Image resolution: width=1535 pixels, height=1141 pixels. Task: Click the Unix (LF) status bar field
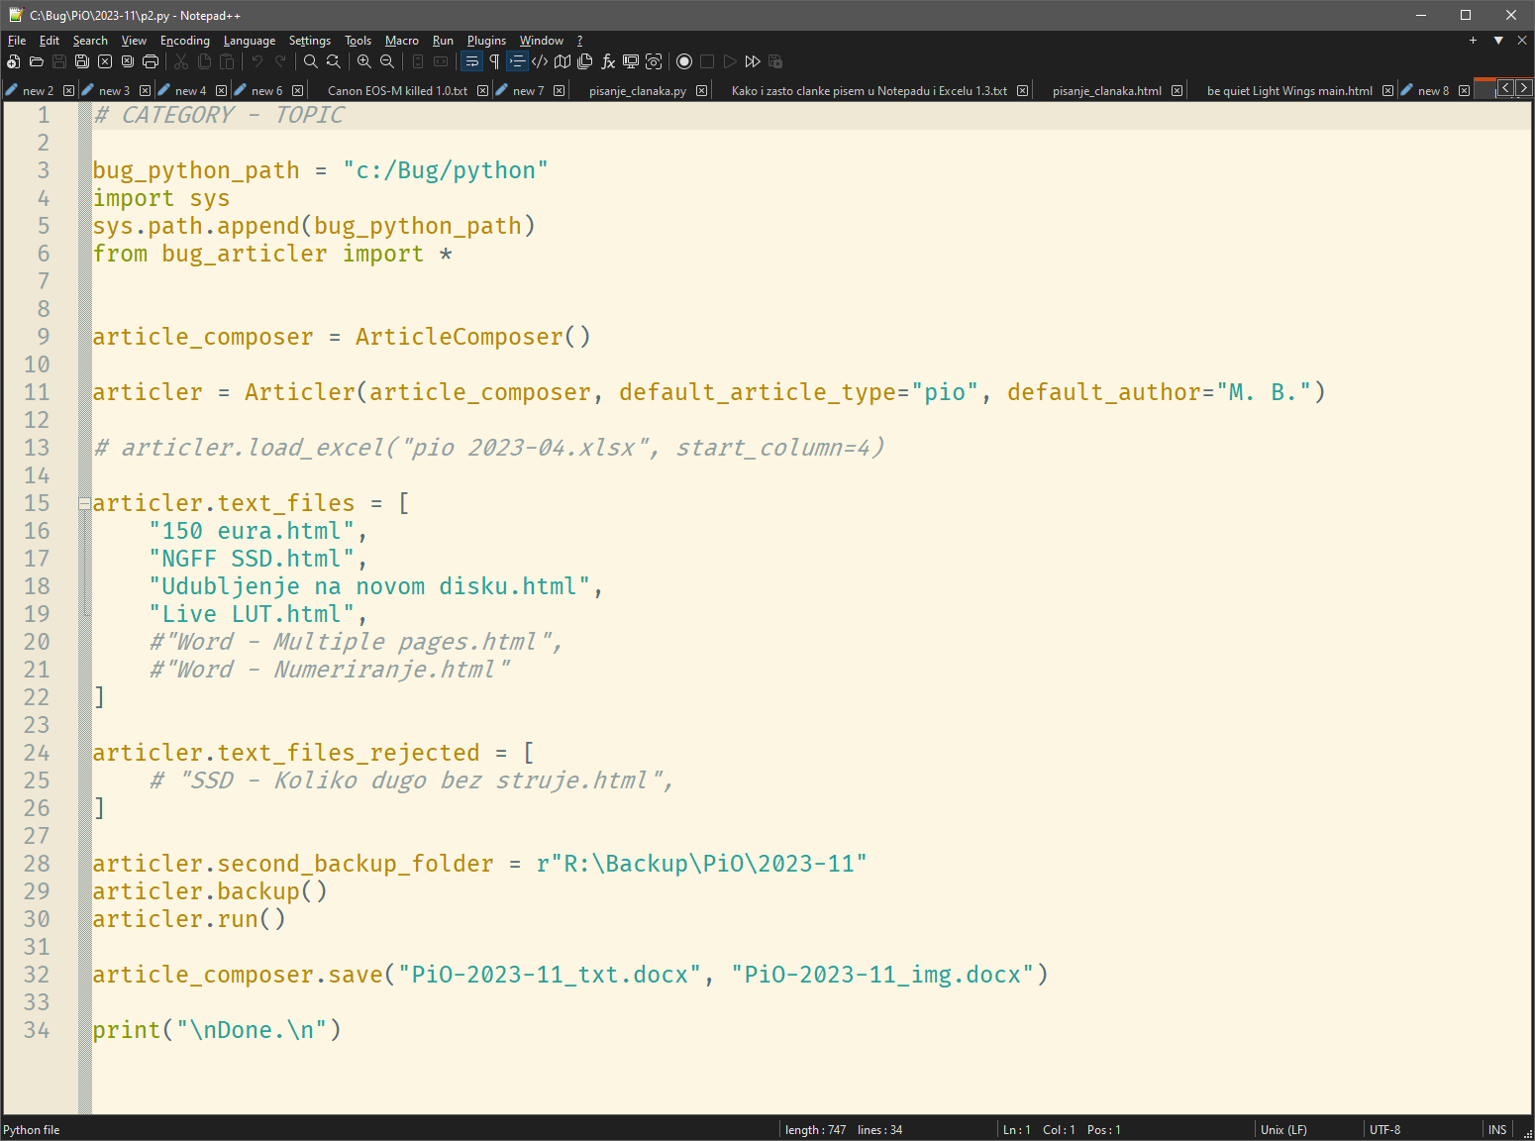(x=1283, y=1130)
